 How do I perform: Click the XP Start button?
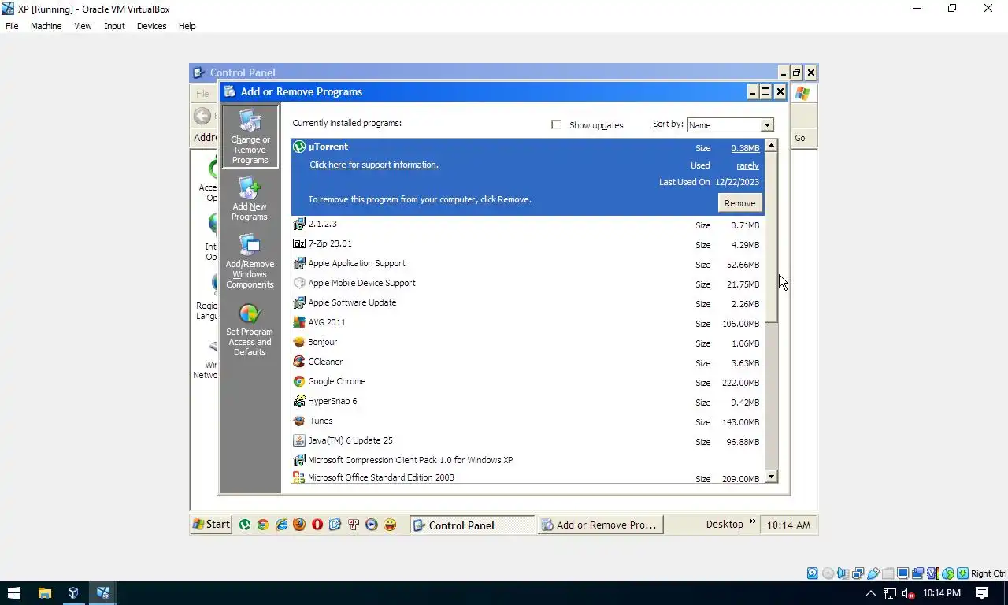tap(212, 525)
